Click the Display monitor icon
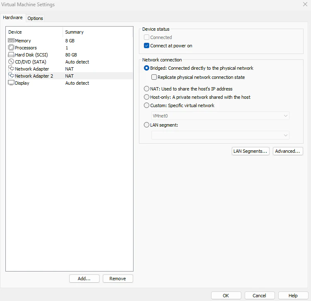This screenshot has width=311, height=301. click(11, 83)
